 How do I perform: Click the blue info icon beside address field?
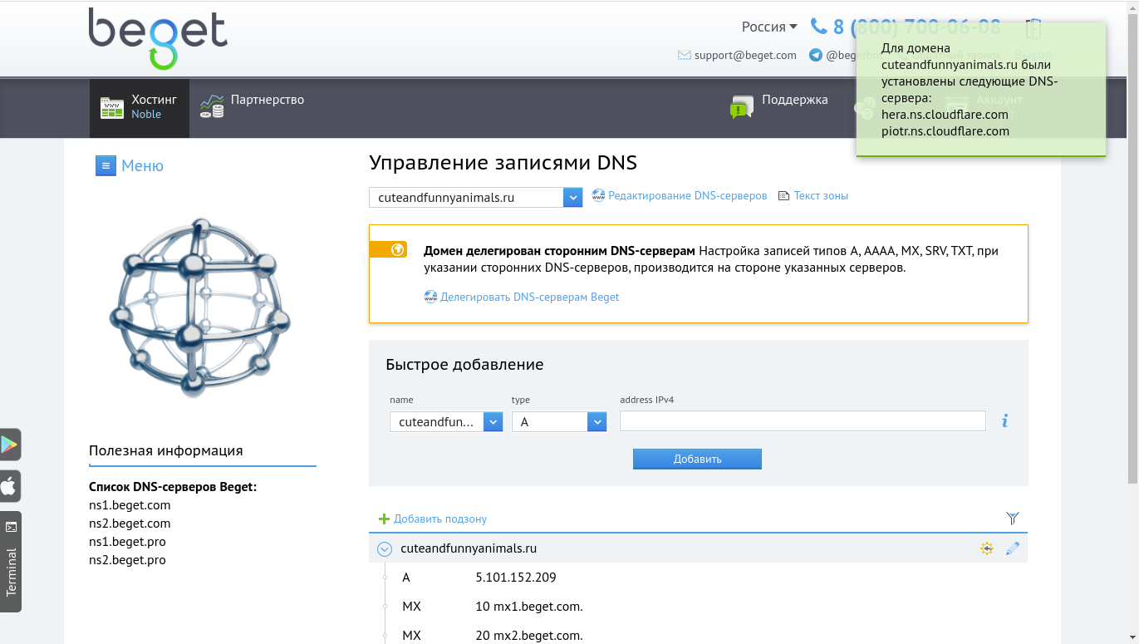(1004, 421)
